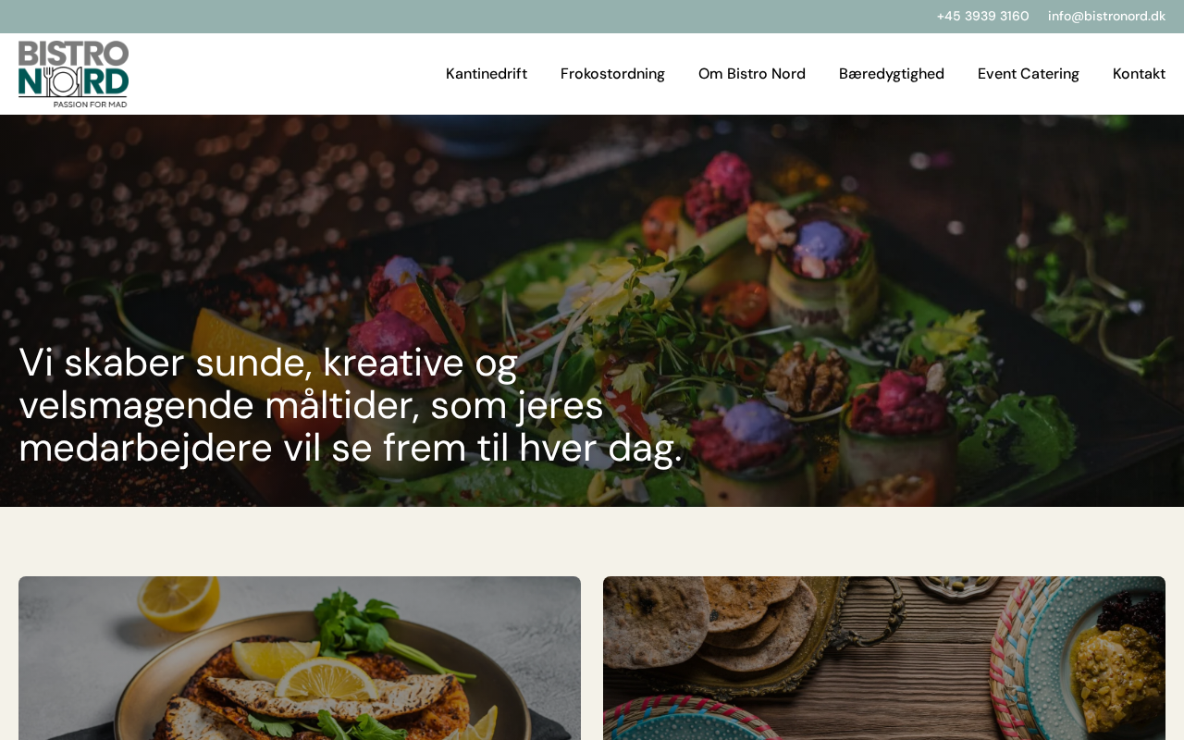Click the walnut on the hero image
The image size is (1184, 740).
click(807, 379)
